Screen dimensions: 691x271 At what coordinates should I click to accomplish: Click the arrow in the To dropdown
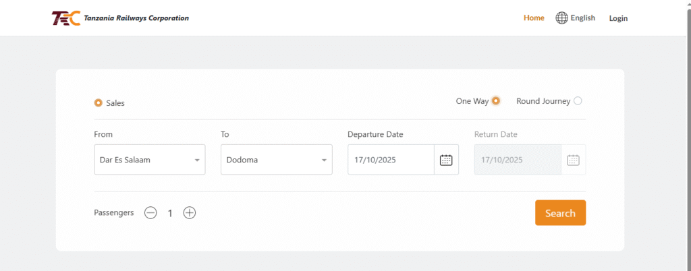[324, 160]
